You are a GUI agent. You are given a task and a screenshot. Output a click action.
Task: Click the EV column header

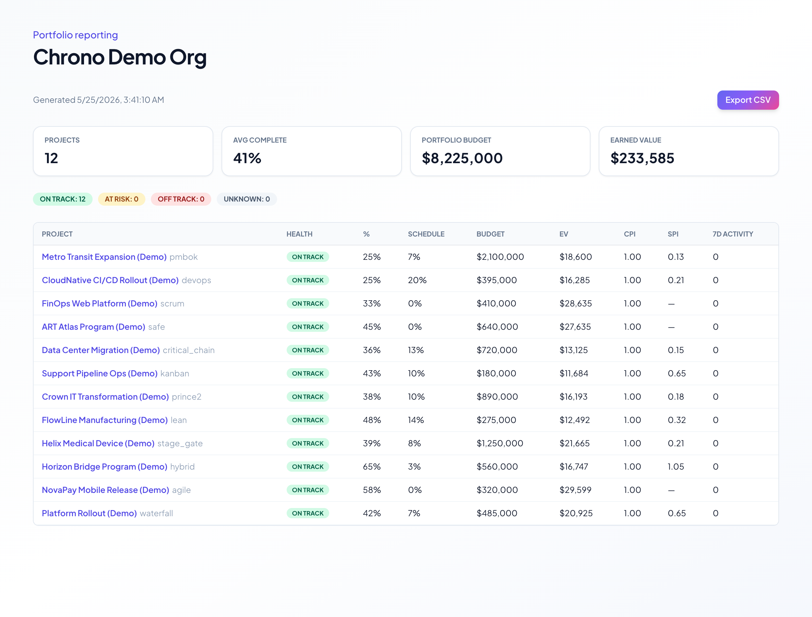point(564,234)
